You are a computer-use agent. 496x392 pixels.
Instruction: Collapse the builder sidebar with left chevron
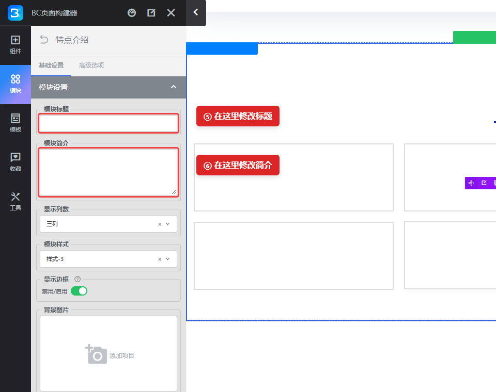(196, 12)
